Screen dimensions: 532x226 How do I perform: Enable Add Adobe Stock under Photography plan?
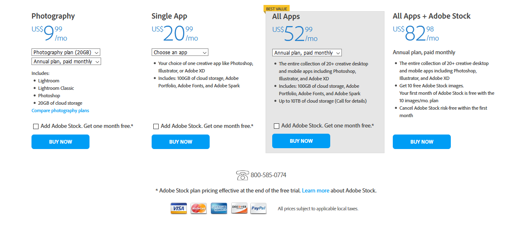(x=36, y=126)
